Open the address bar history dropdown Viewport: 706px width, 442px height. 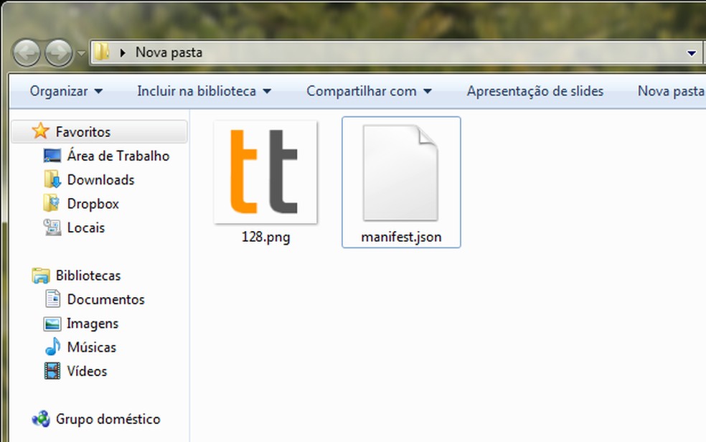[691, 52]
